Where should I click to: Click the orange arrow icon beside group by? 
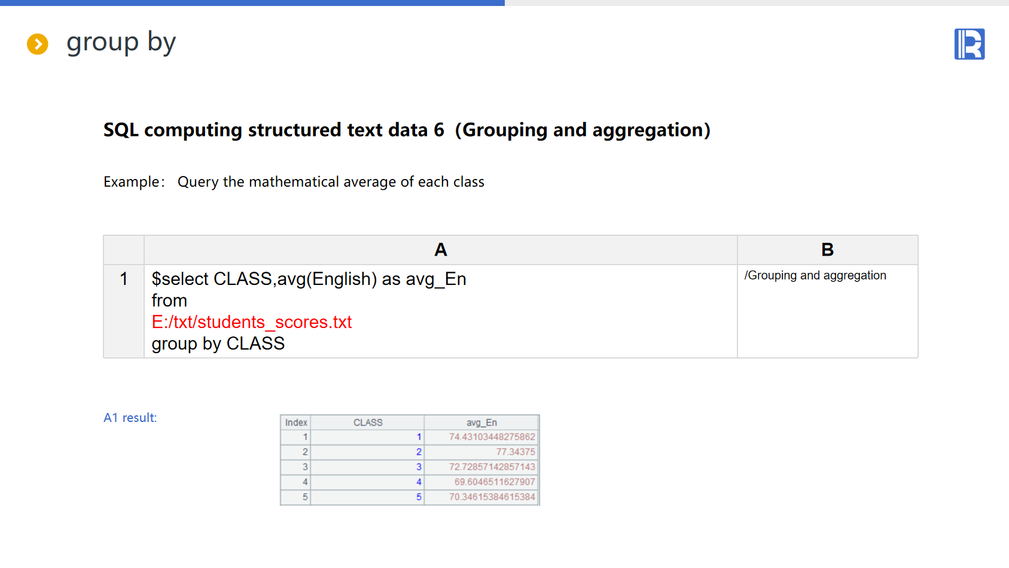click(38, 44)
